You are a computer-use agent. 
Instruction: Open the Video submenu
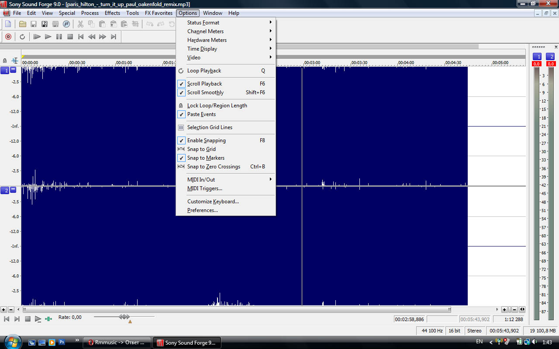[226, 58]
